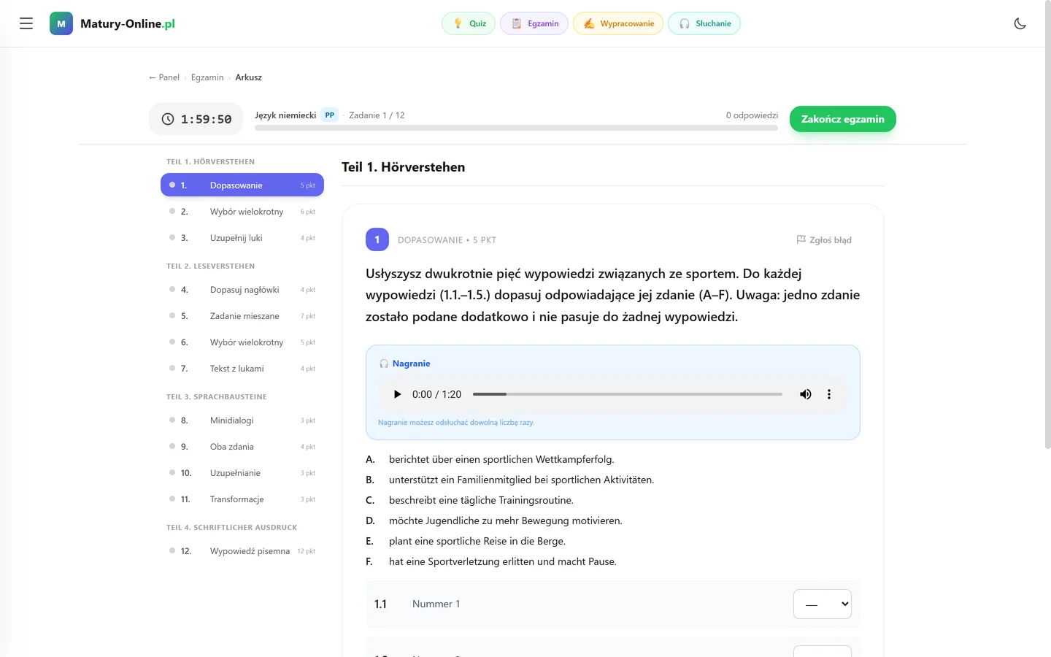This screenshot has height=657, width=1051.
Task: Go to task 7 Tekst z lukami
Action: (242, 369)
